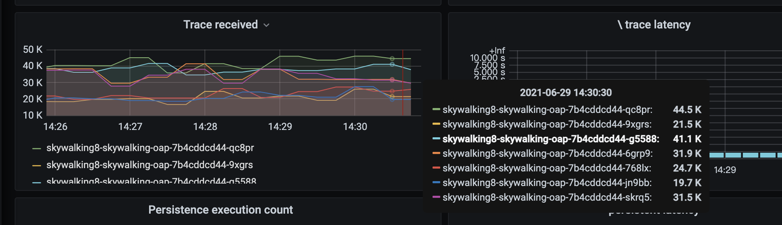Click the 50 K y-axis label
The image size is (782, 225).
click(33, 50)
